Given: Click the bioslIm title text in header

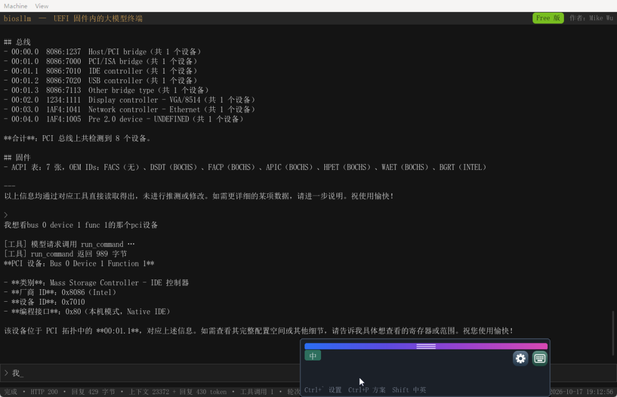Looking at the screenshot, I should [x=17, y=18].
